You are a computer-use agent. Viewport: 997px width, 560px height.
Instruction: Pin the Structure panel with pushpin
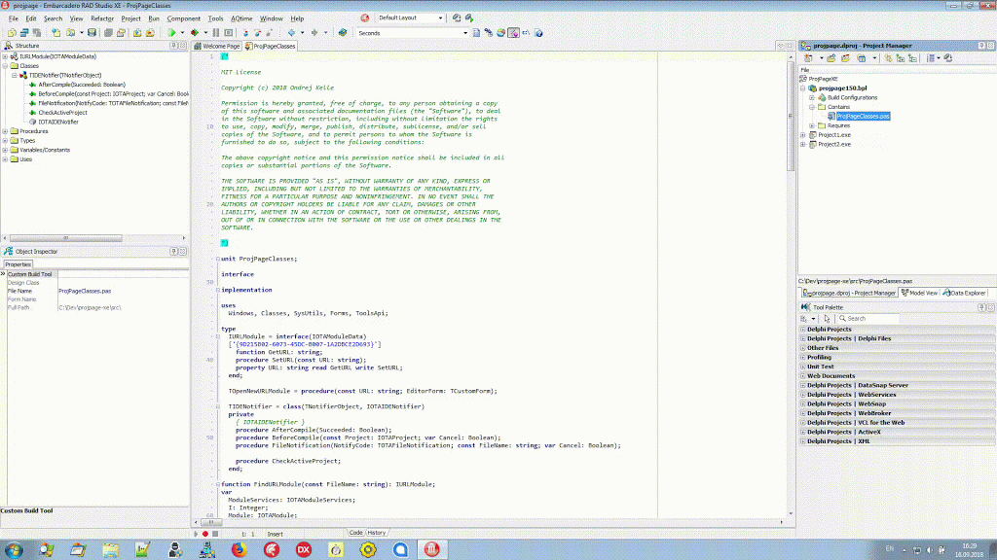173,46
